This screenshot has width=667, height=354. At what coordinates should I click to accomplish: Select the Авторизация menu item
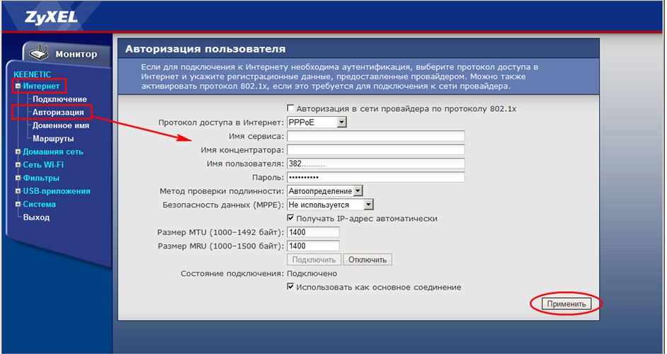(58, 112)
